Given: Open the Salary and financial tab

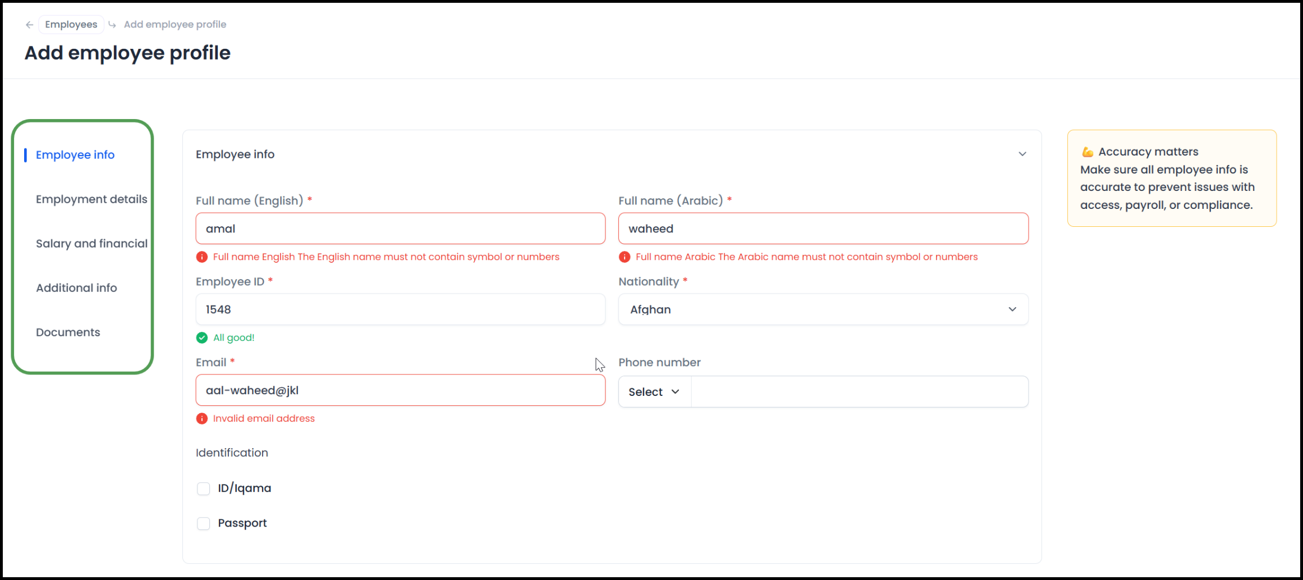Looking at the screenshot, I should [x=91, y=244].
